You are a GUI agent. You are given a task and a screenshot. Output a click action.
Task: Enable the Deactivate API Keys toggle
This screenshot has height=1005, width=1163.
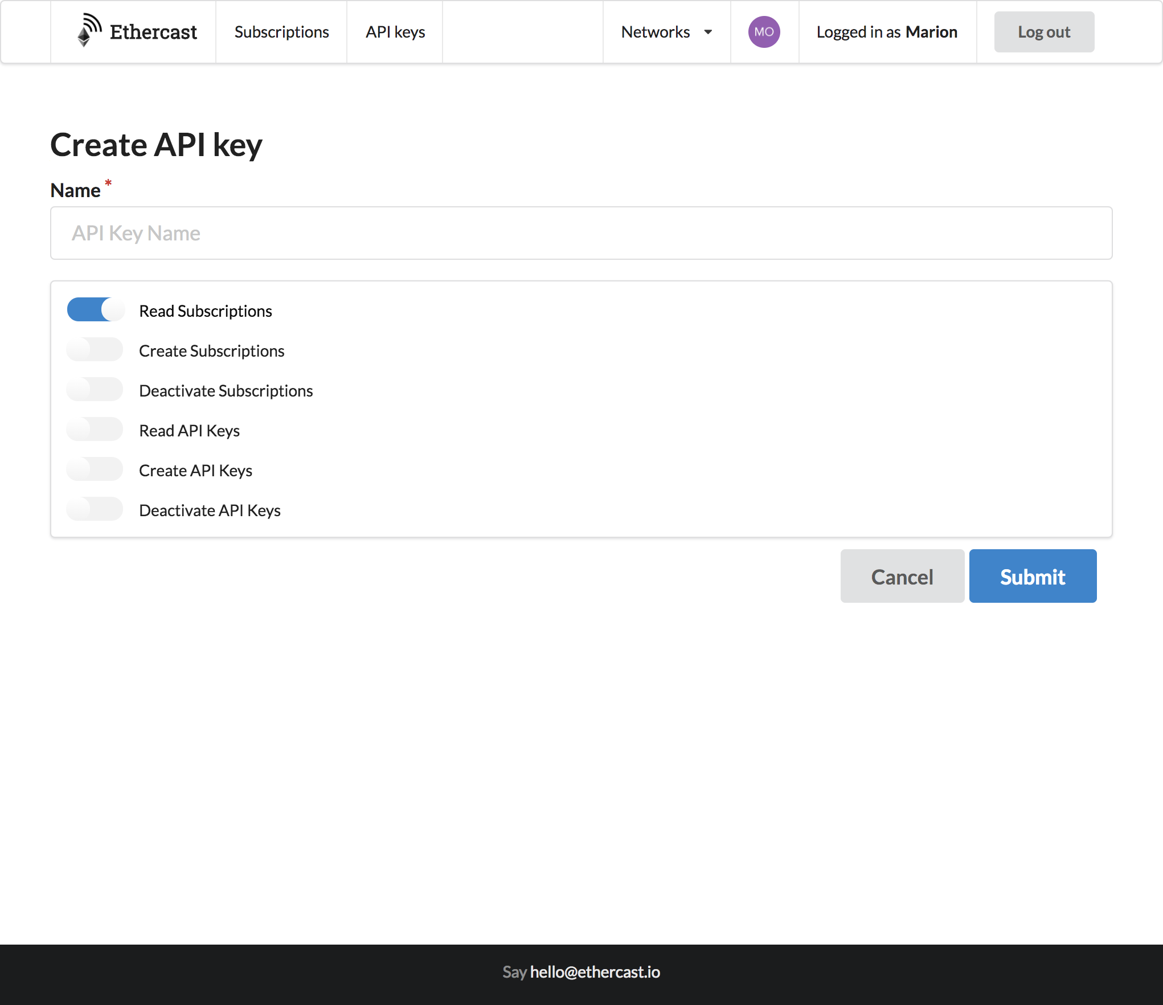(x=95, y=509)
